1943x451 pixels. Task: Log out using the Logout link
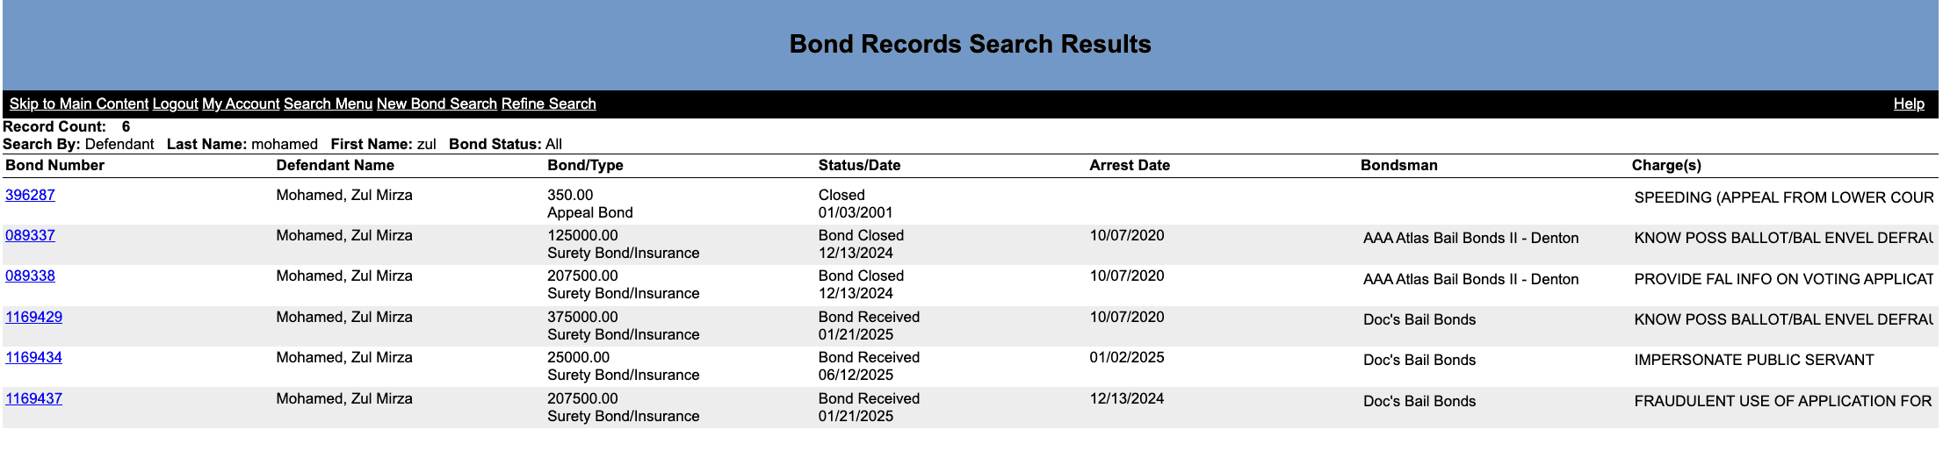tap(176, 104)
